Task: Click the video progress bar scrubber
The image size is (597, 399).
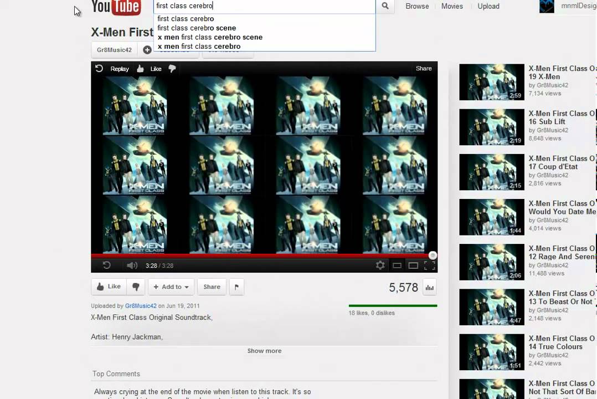Action: tap(433, 255)
